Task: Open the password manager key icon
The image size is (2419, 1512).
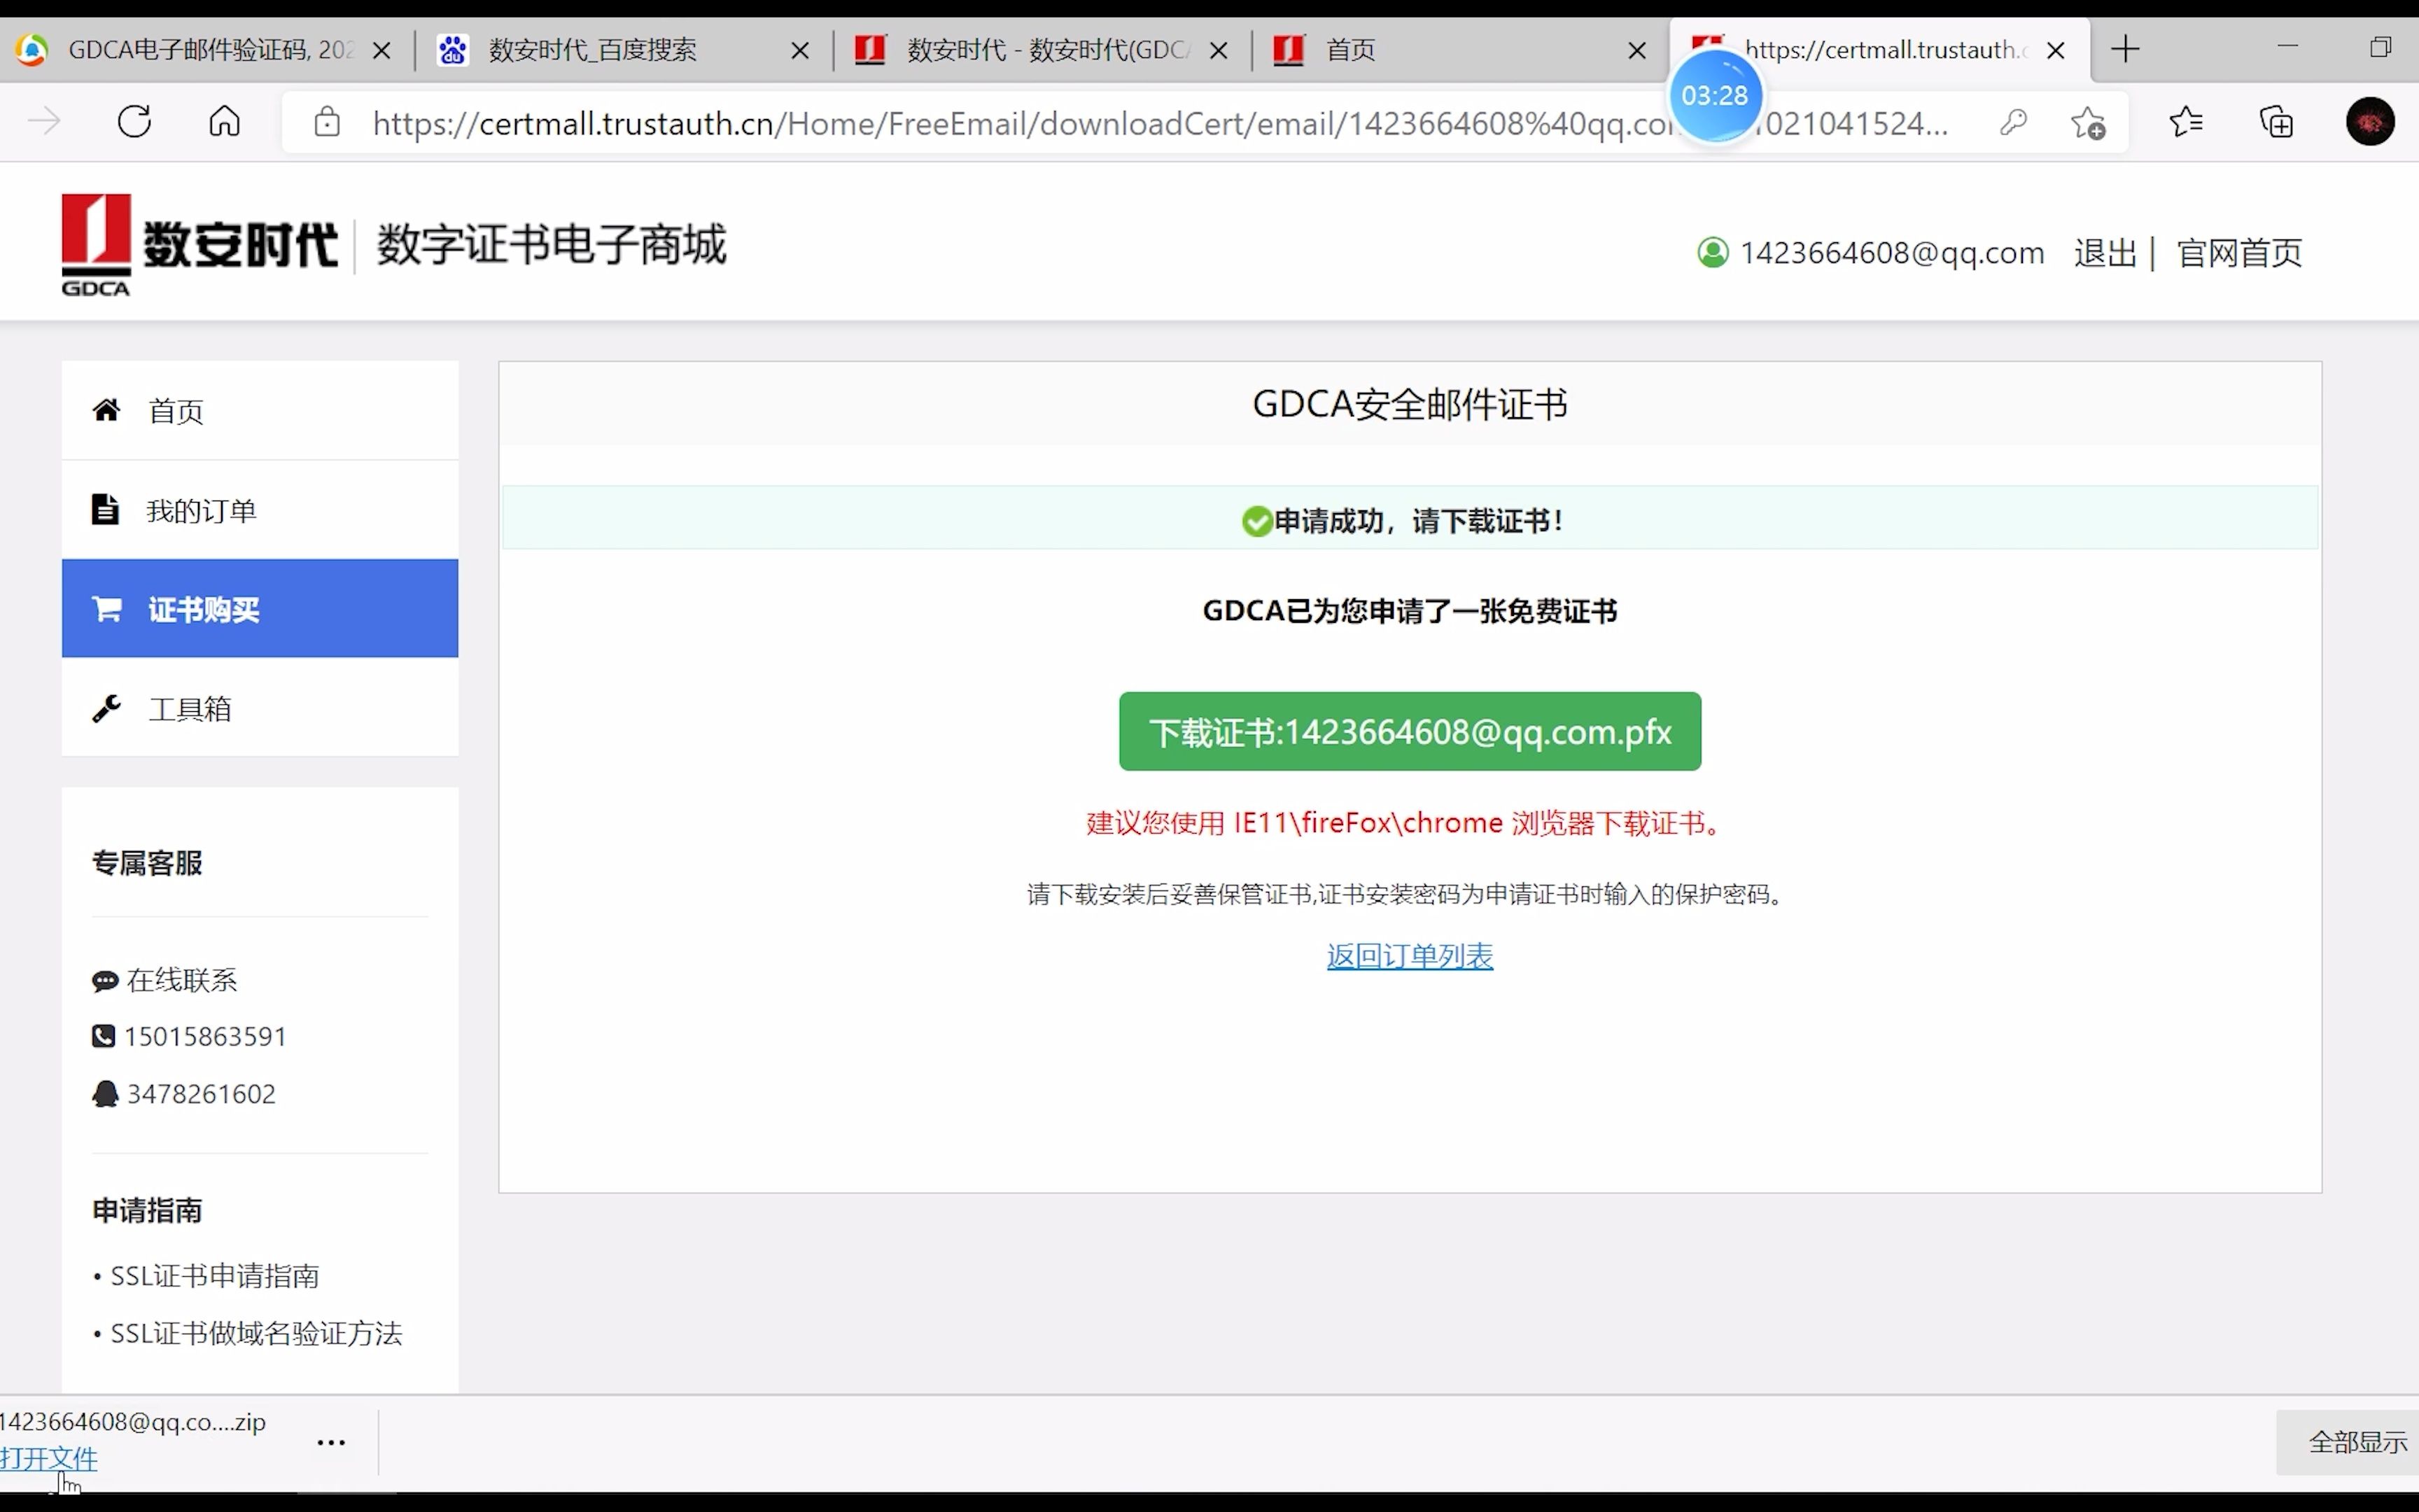Action: coord(2013,122)
